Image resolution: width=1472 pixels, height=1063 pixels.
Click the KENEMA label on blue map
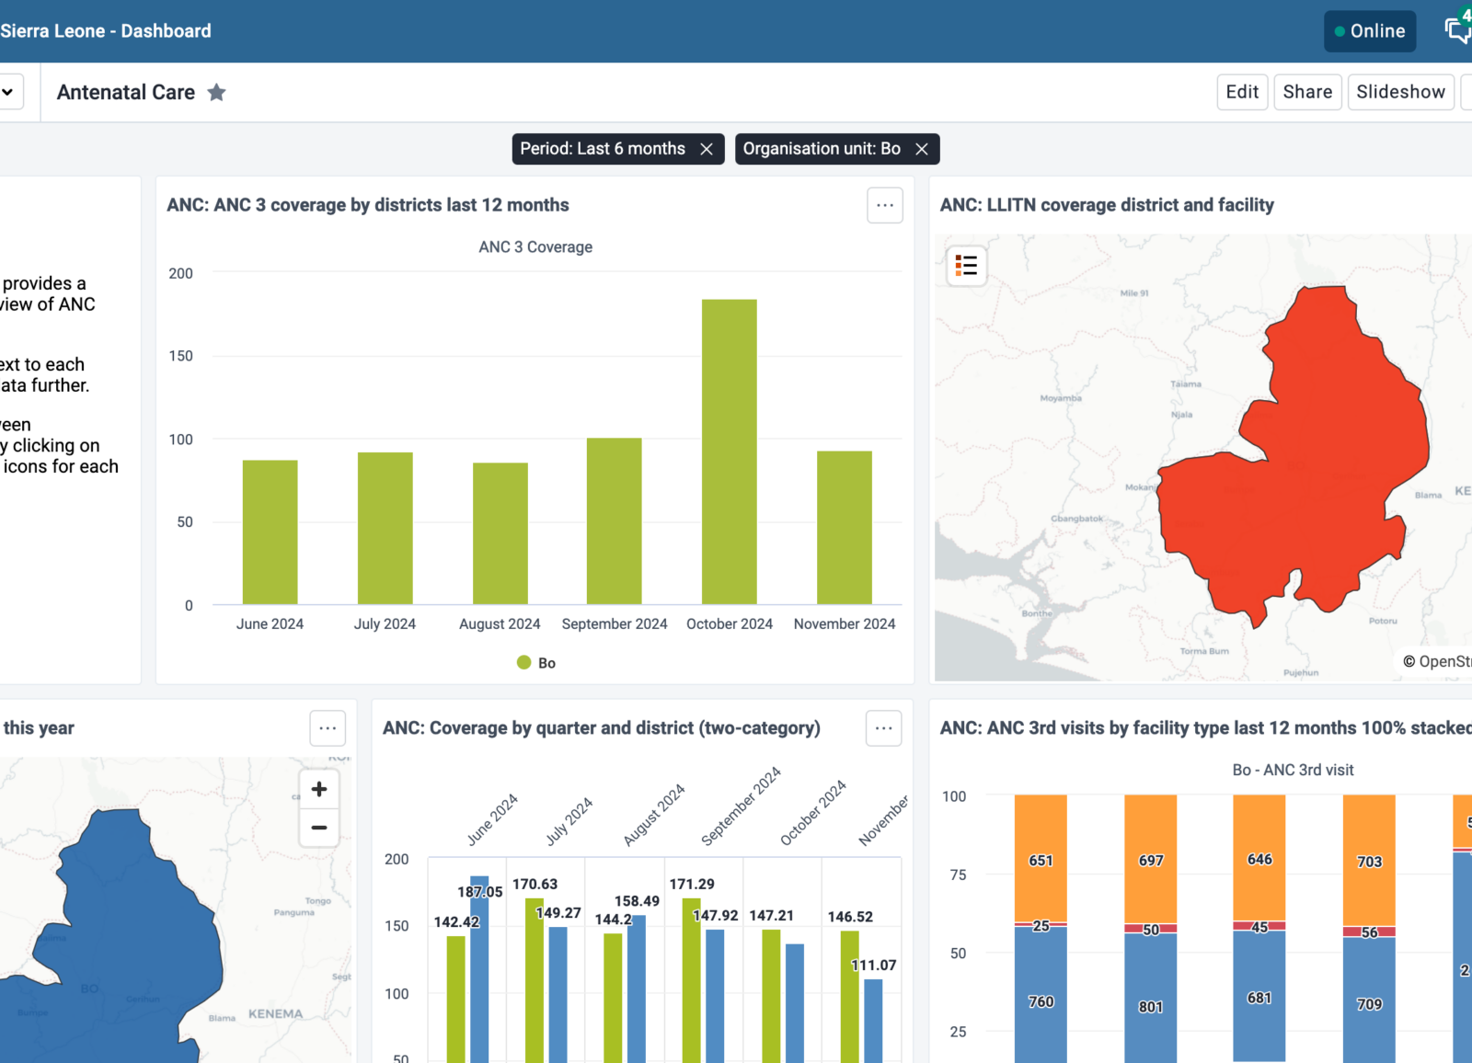275,1013
